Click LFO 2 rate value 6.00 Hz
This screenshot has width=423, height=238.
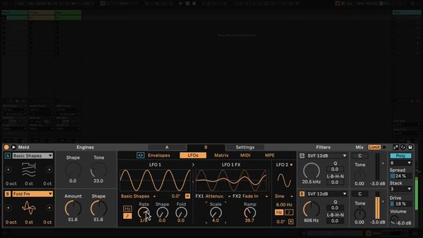click(x=284, y=204)
